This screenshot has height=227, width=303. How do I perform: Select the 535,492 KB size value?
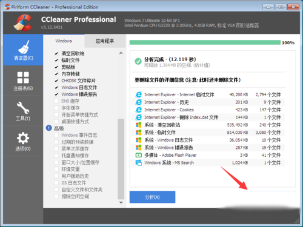(x=238, y=125)
